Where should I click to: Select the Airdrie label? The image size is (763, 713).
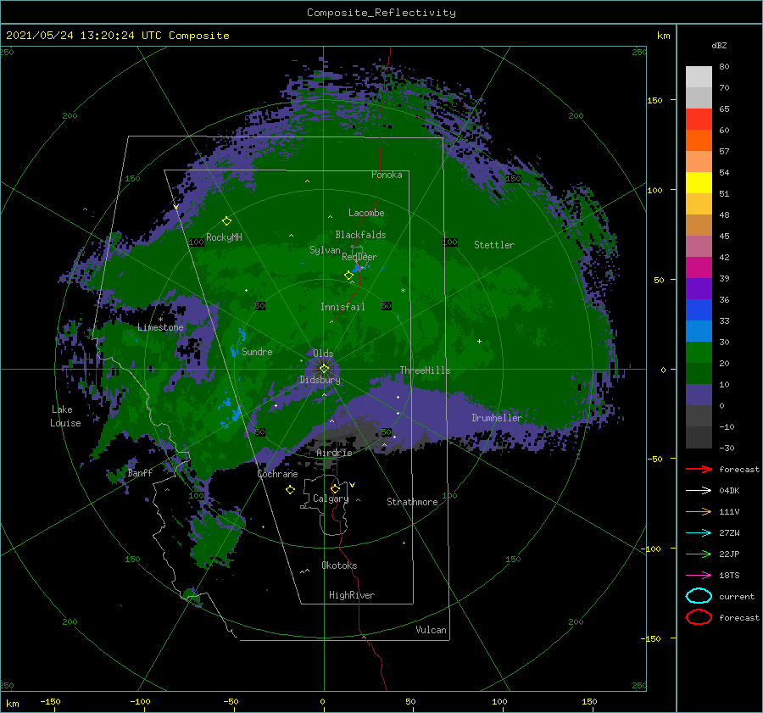coord(334,453)
